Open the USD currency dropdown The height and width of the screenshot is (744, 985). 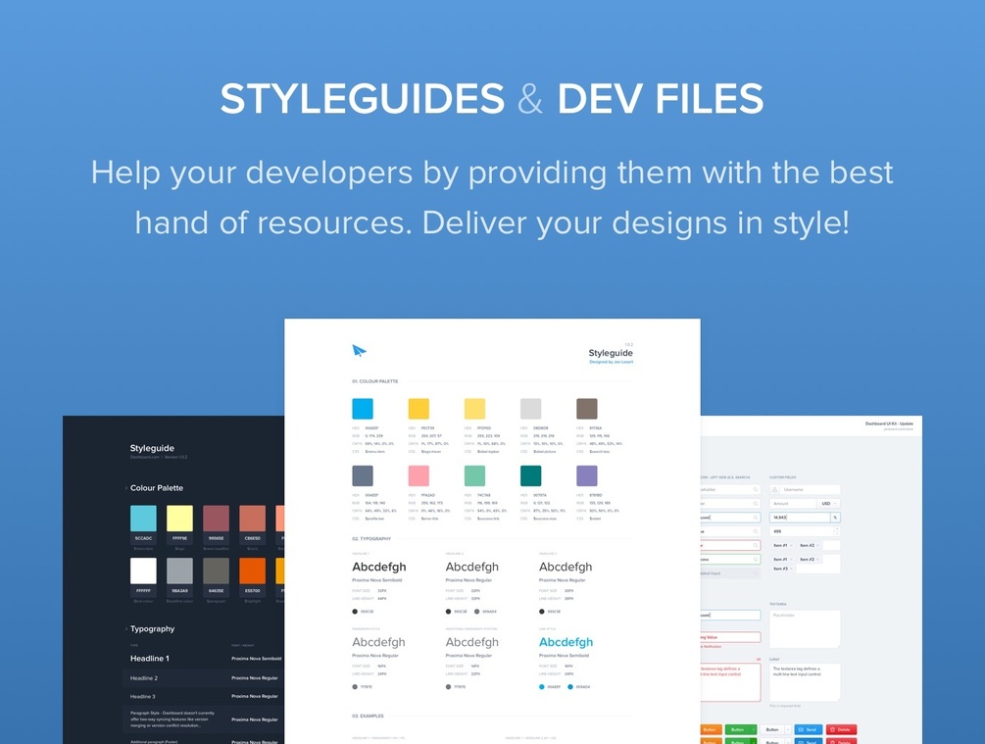pyautogui.click(x=828, y=503)
